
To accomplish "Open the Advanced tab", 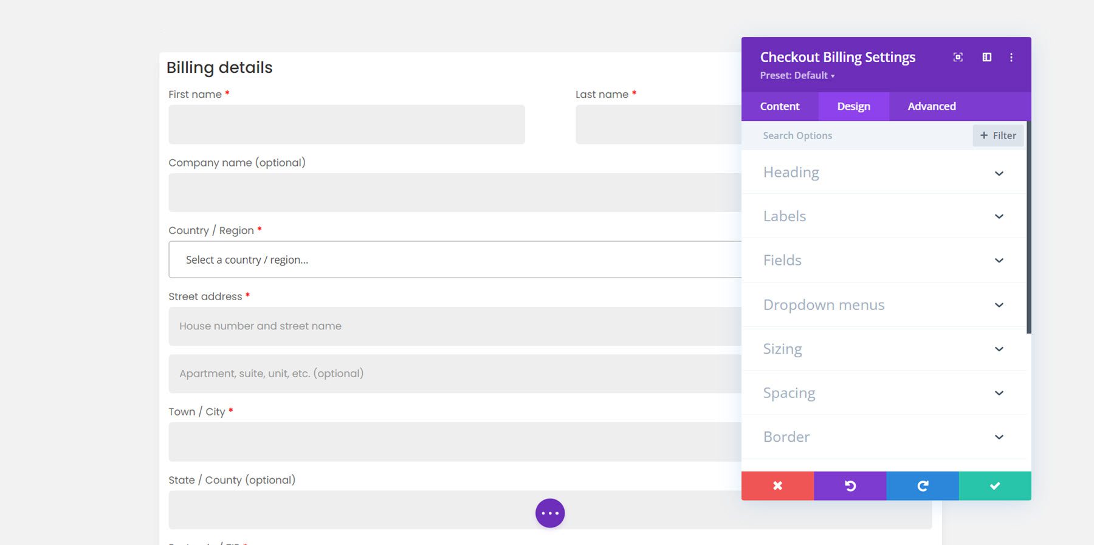I will (x=932, y=106).
